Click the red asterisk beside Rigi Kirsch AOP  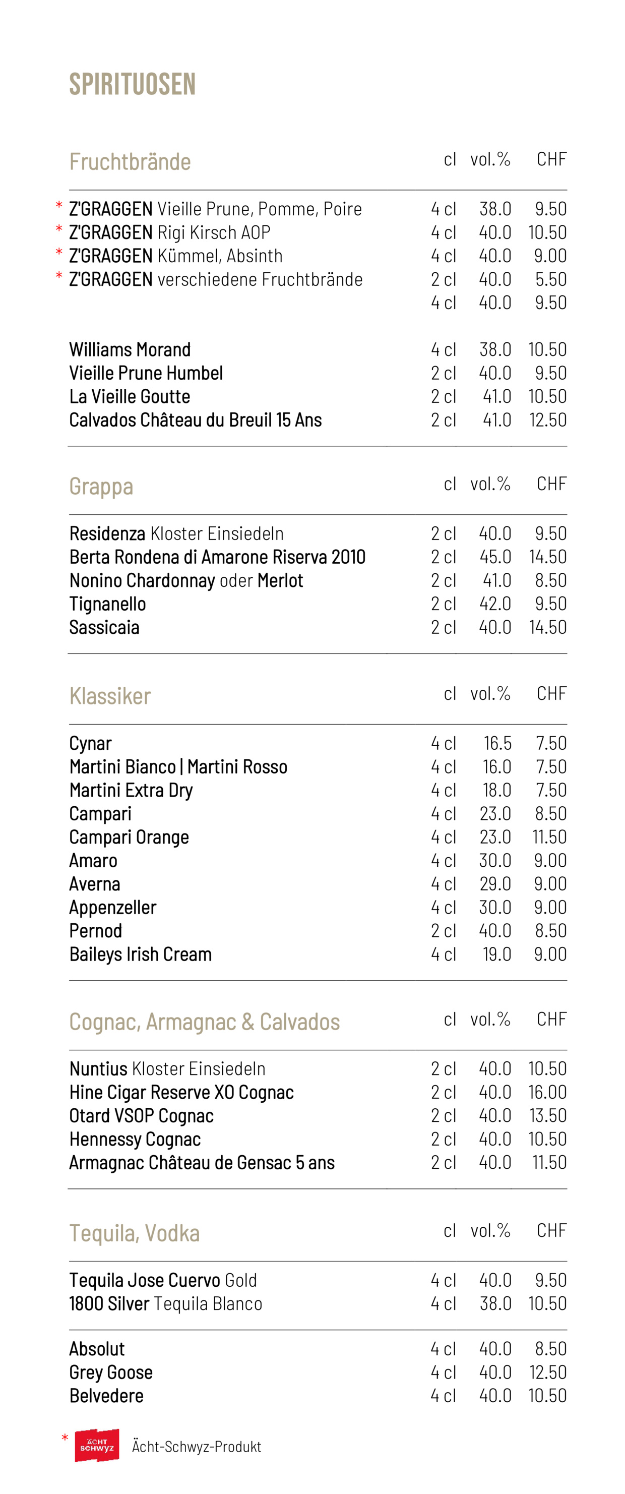tap(58, 229)
